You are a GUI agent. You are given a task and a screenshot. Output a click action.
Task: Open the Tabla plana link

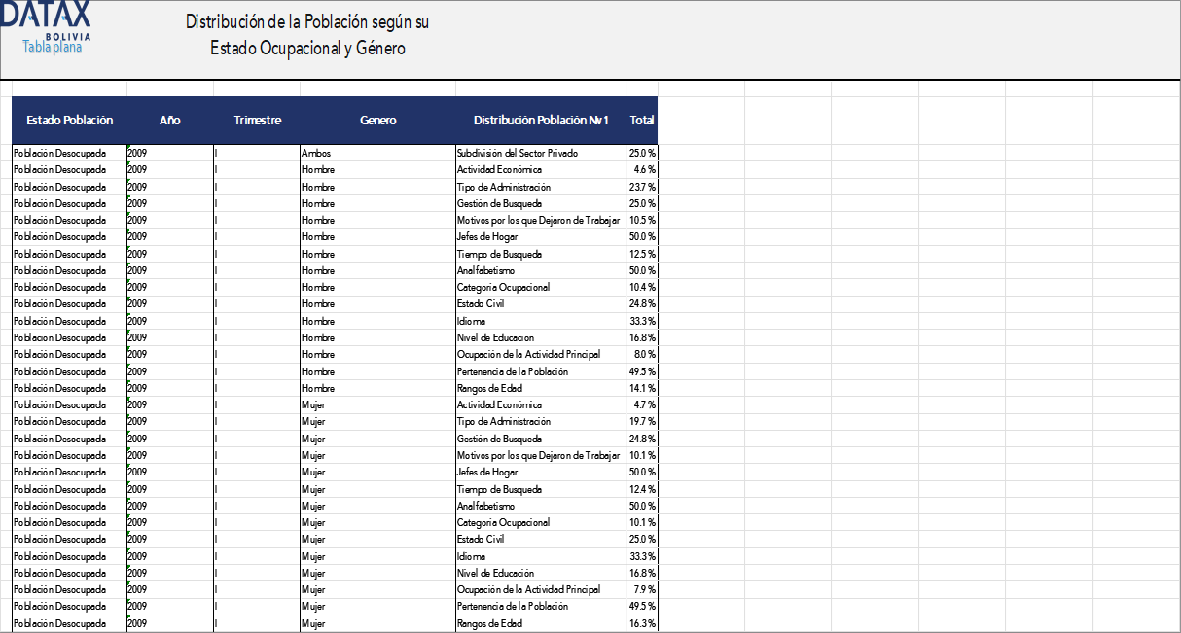pyautogui.click(x=53, y=47)
